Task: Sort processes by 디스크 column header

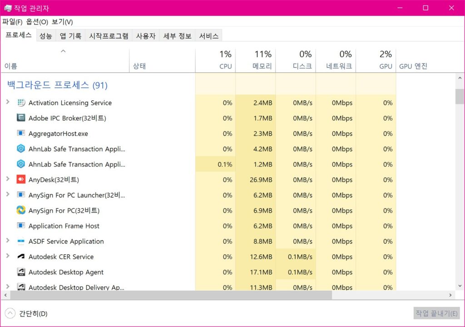Action: [295, 60]
